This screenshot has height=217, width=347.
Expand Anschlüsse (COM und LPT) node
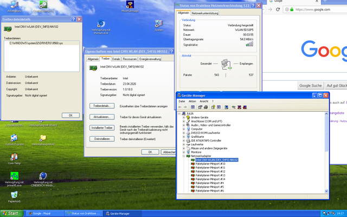coord(184,122)
